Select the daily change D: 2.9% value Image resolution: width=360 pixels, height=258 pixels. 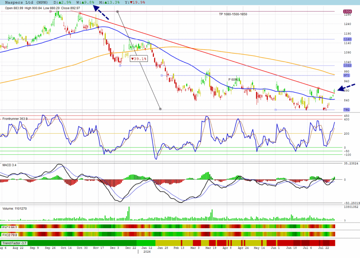(62, 2)
